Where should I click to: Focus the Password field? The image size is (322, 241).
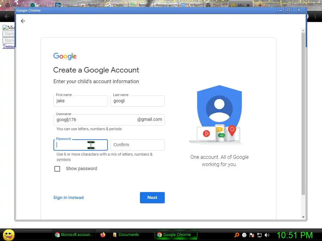coord(80,145)
